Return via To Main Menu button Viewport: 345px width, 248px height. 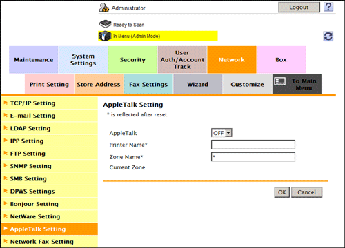pos(297,84)
